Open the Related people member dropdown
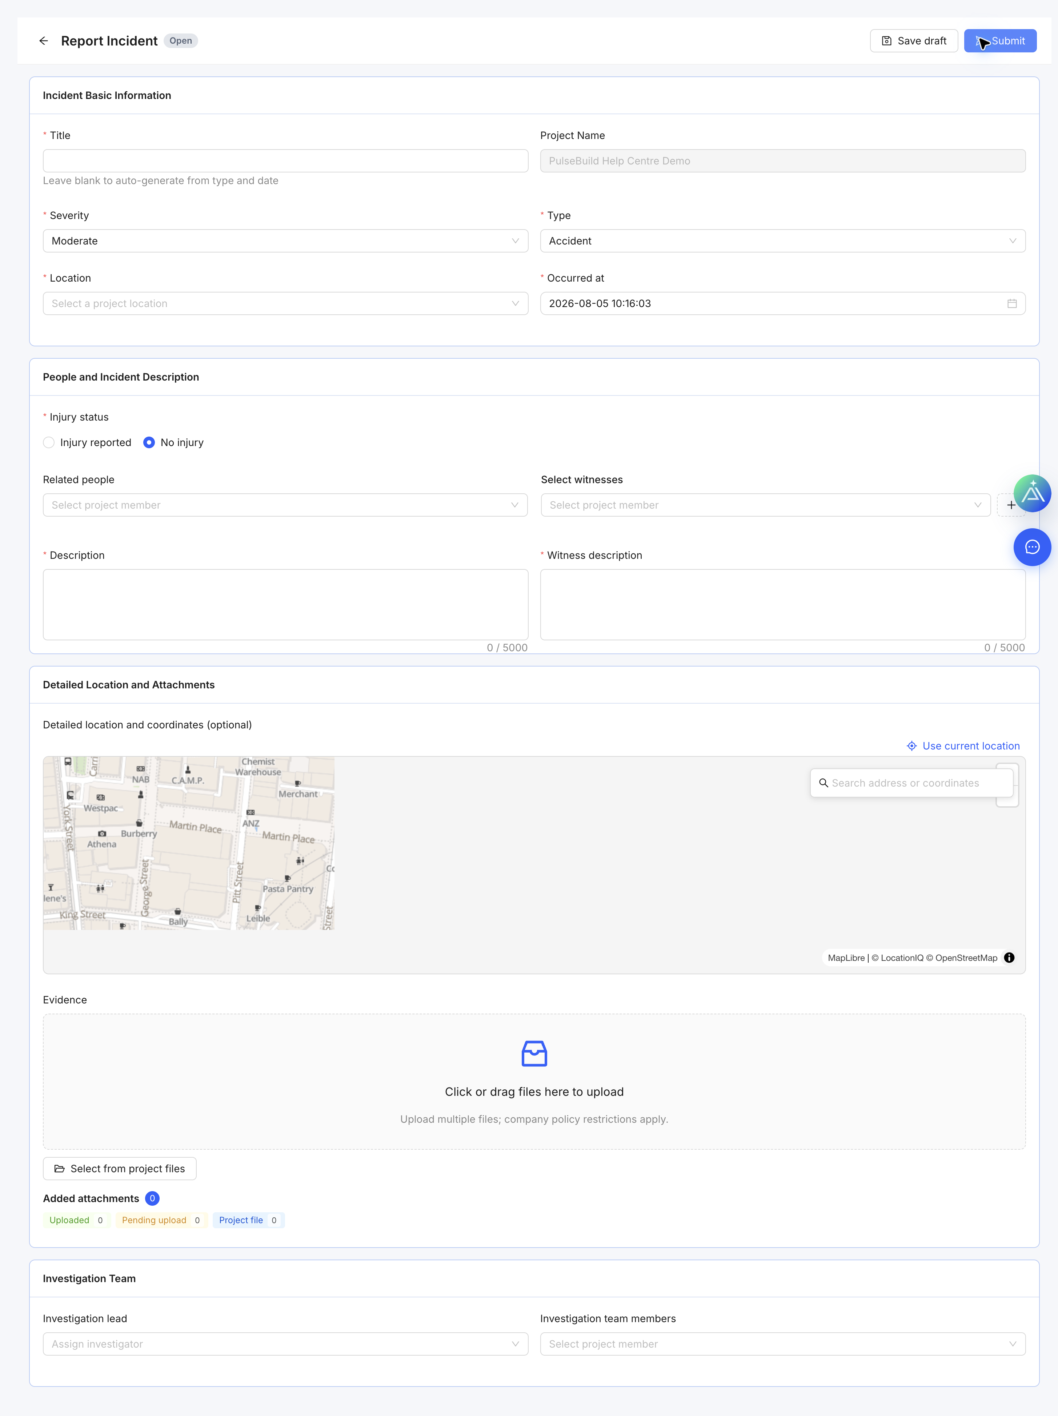1058x1416 pixels. [x=285, y=505]
